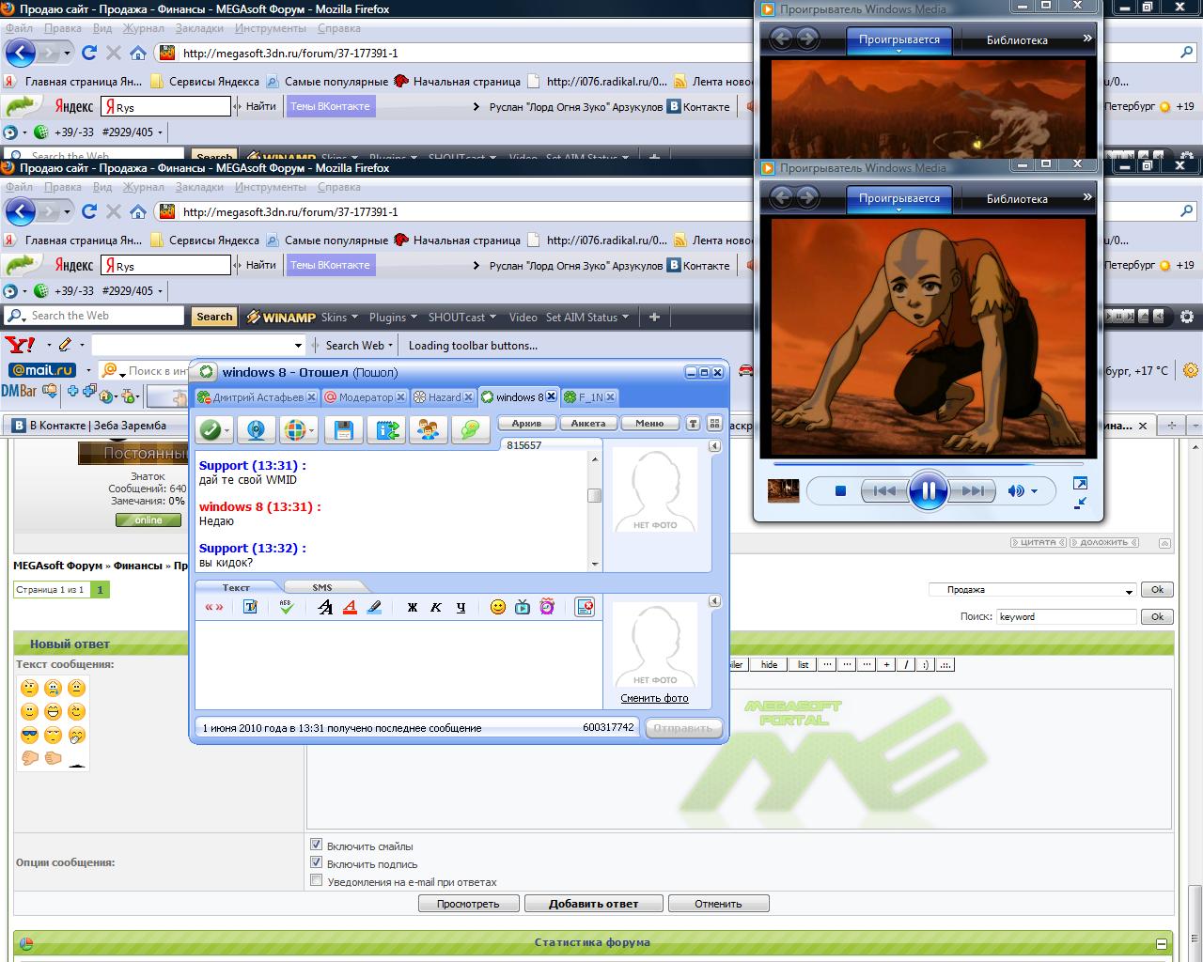Click the album thumbnail in Media Player
The width and height of the screenshot is (1203, 962).
click(x=784, y=490)
